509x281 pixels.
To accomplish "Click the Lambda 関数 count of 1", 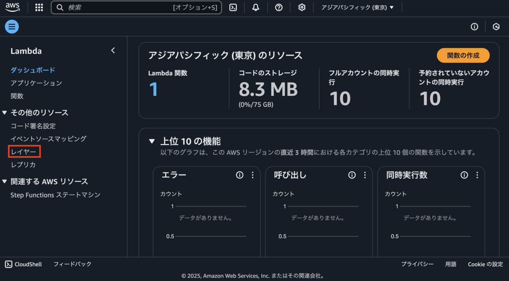I will [x=154, y=89].
